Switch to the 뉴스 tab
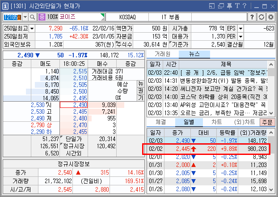 tap(194, 54)
